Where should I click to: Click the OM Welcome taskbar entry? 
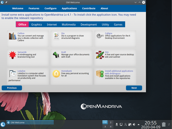pyautogui.click(x=30, y=122)
